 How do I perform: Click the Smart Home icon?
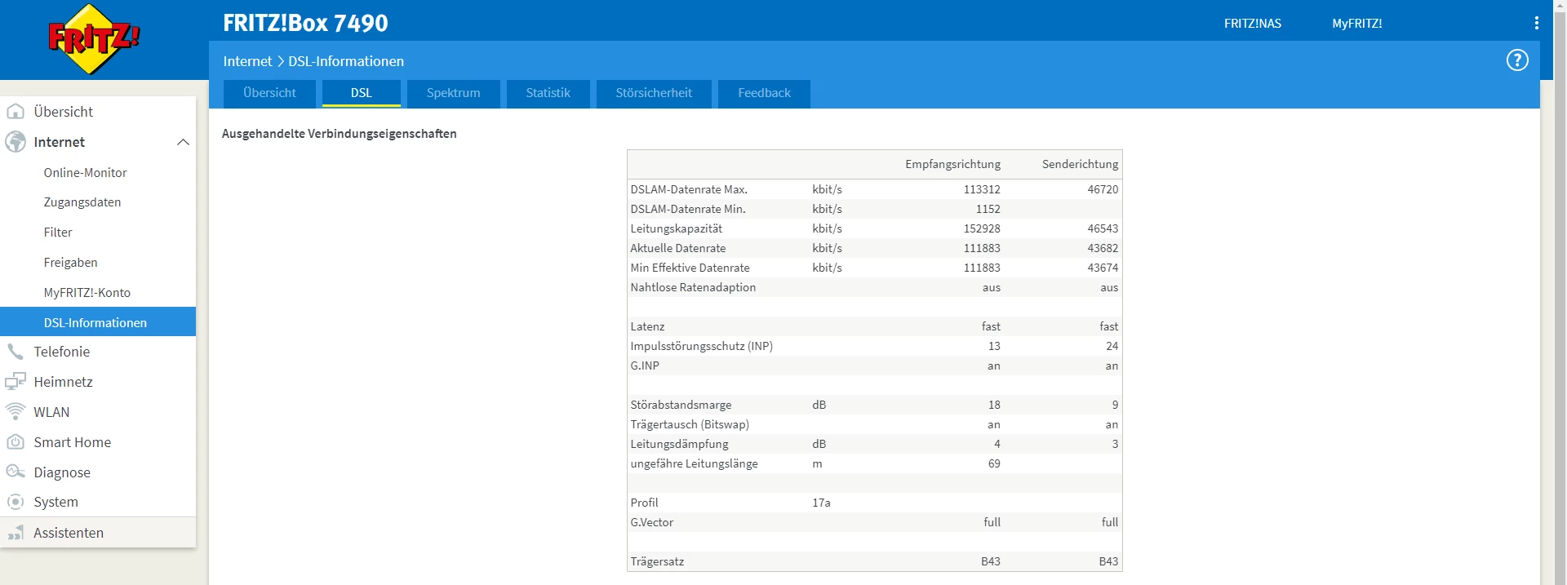click(x=16, y=442)
